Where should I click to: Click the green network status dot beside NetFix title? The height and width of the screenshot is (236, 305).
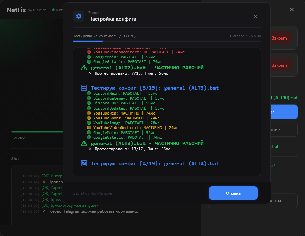pos(53,10)
